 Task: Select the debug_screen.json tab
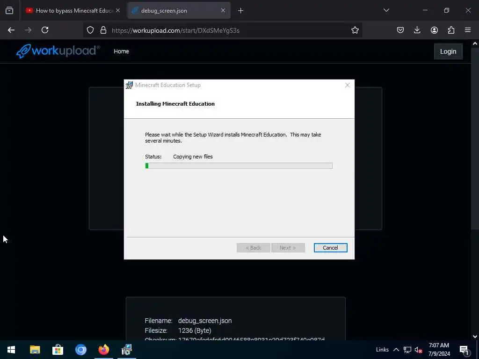tap(179, 11)
